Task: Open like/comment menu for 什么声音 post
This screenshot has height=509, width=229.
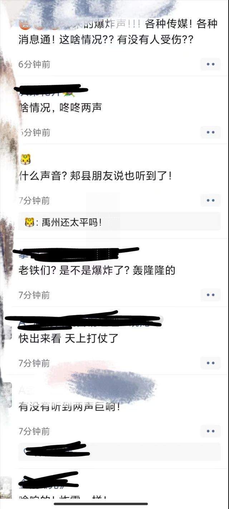Action: tap(210, 201)
